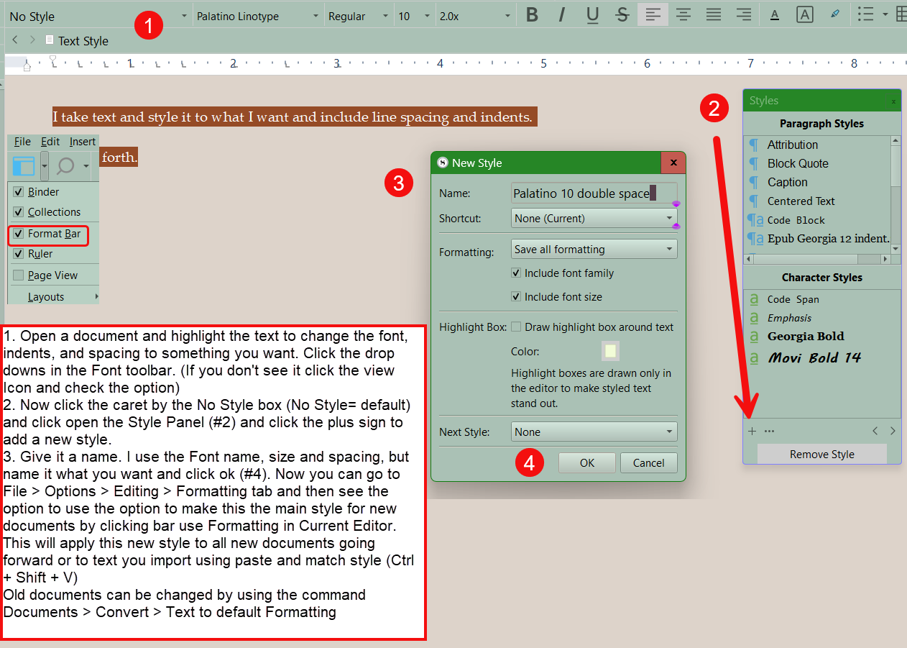Apply Strikethrough formatting

coord(622,15)
